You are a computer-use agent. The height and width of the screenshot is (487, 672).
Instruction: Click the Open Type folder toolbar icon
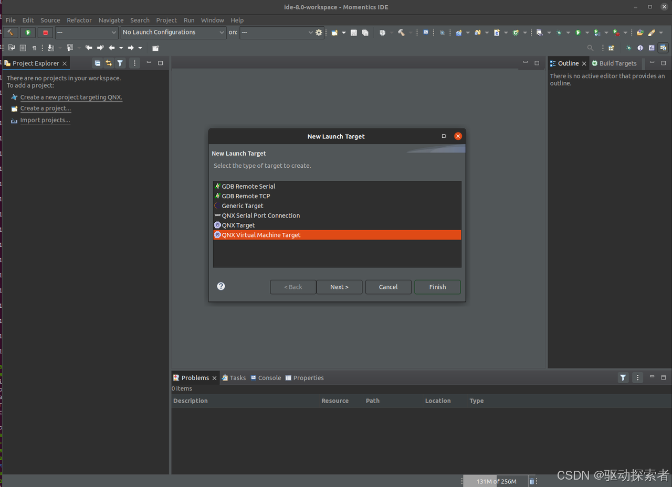640,33
